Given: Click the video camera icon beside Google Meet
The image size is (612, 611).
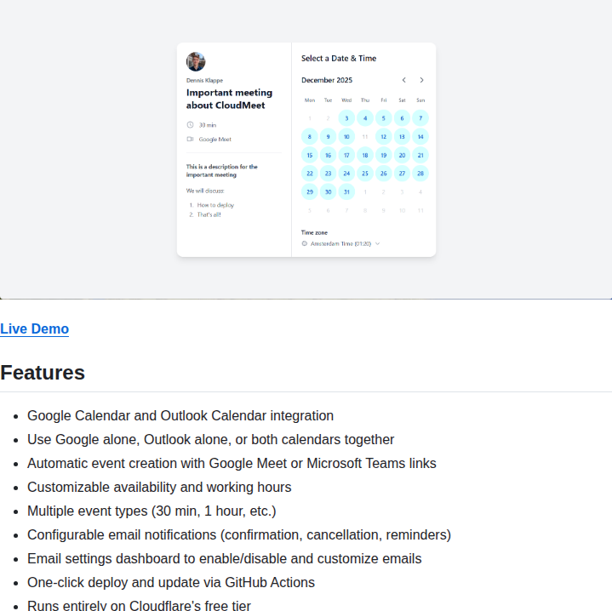Looking at the screenshot, I should coord(190,140).
